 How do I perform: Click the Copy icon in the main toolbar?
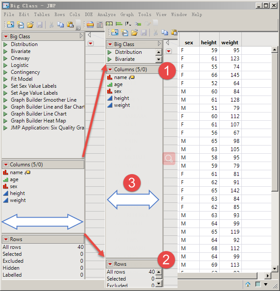coord(60,24)
